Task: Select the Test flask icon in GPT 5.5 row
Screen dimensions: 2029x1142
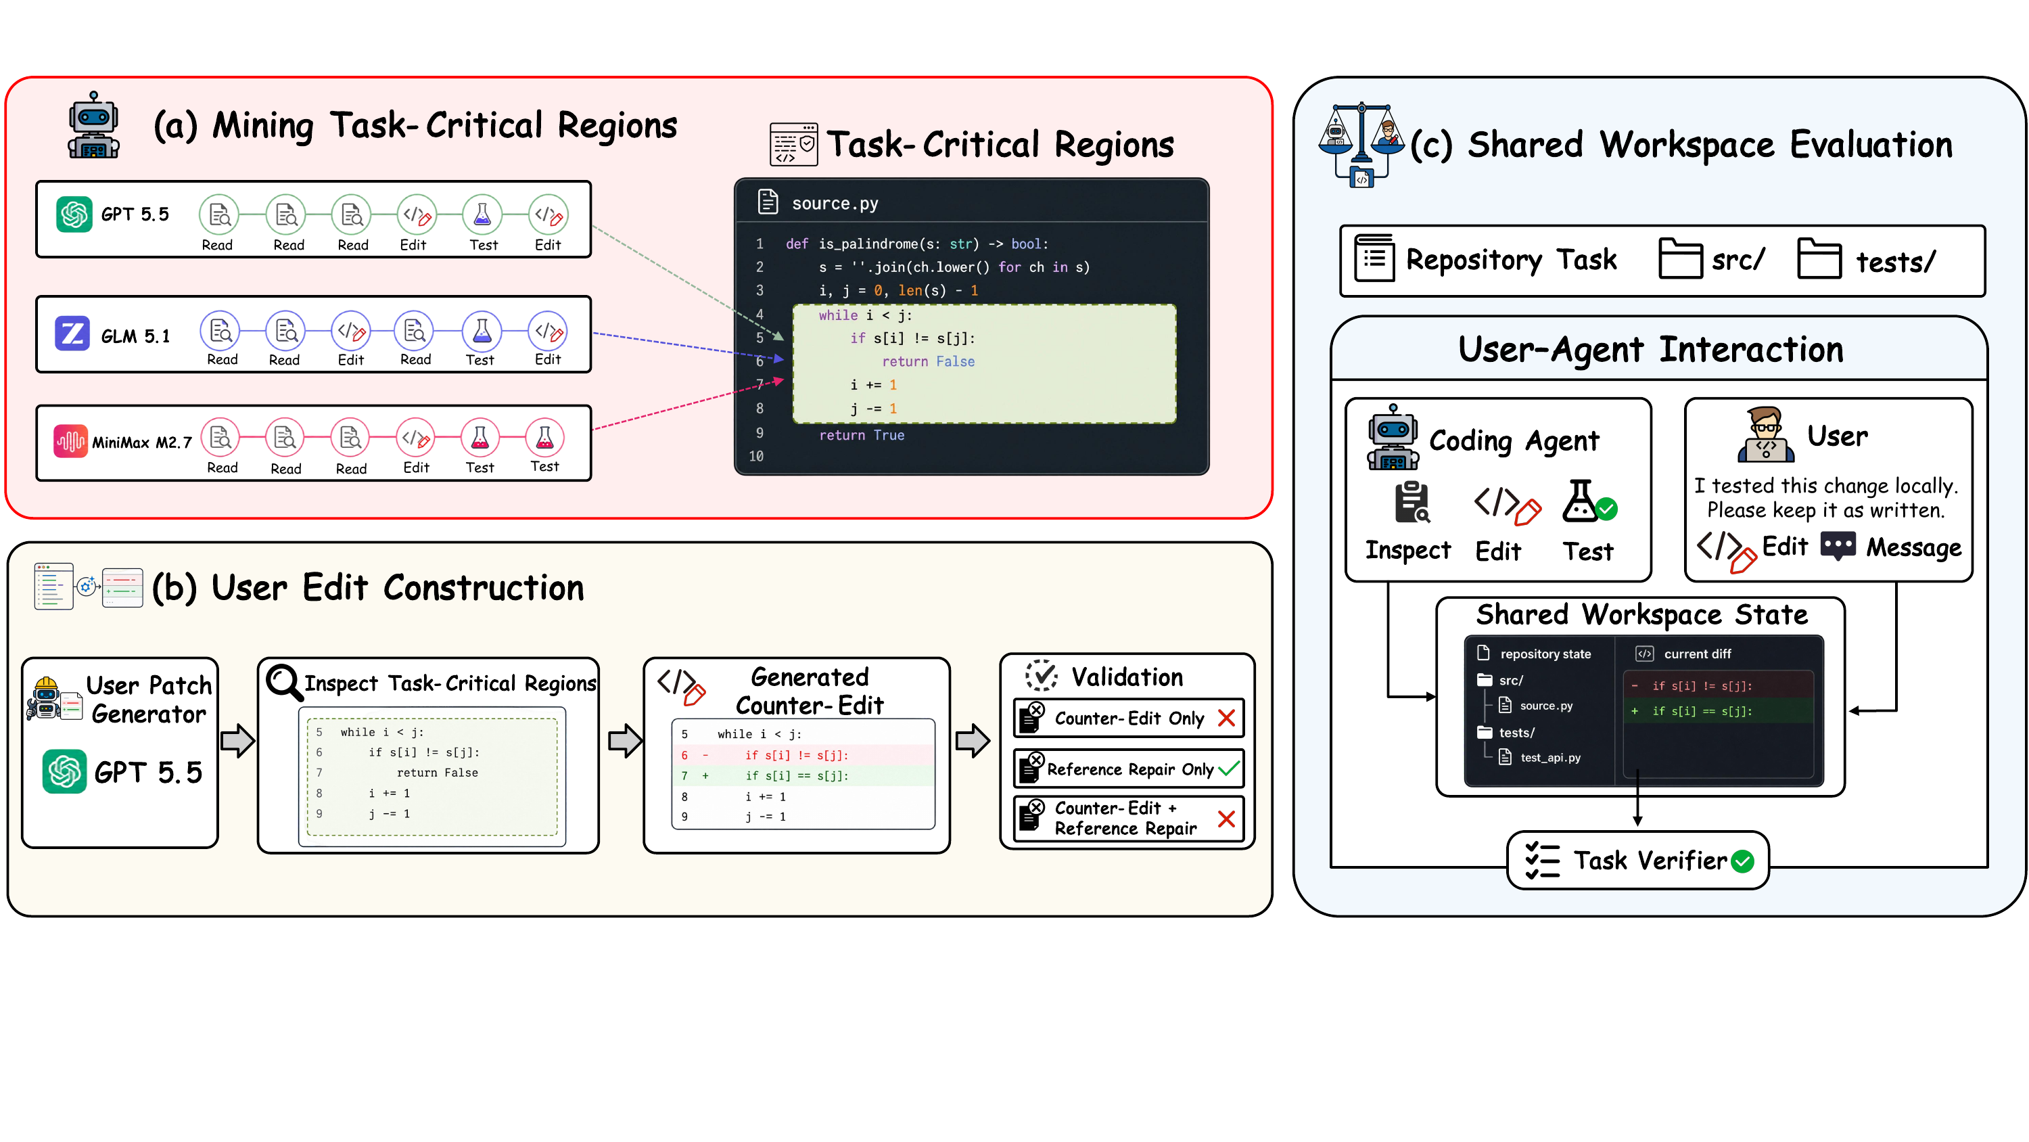Action: [482, 214]
